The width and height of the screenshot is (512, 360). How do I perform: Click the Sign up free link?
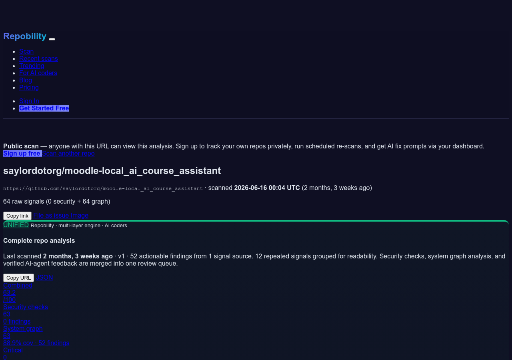[22, 153]
